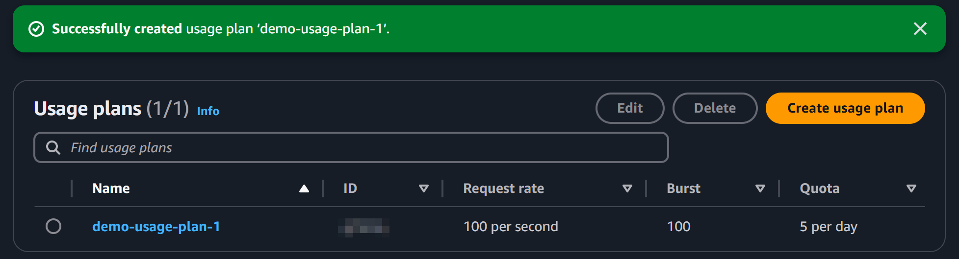
Task: Focus the Find usage plans search field
Action: tap(363, 147)
